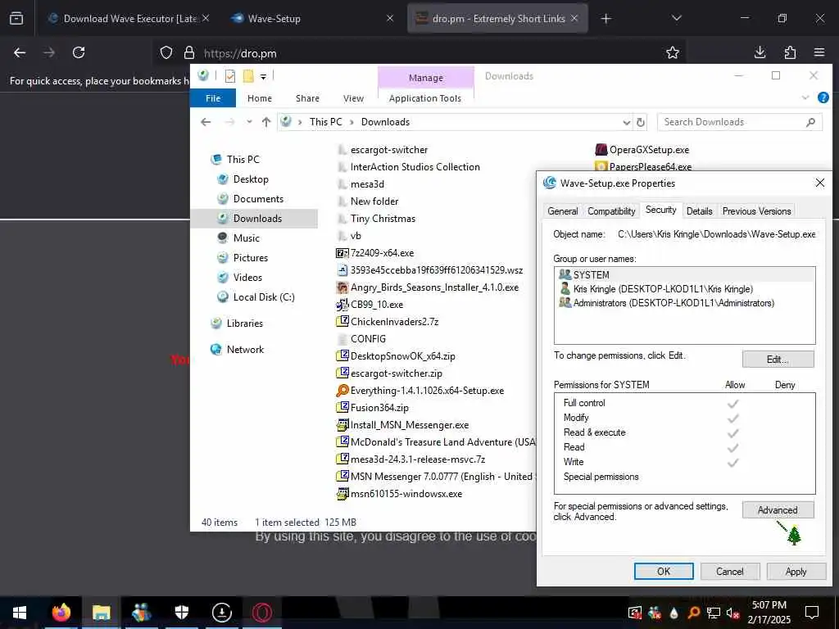The width and height of the screenshot is (839, 629).
Task: Bookmark this page with the star
Action: [673, 52]
